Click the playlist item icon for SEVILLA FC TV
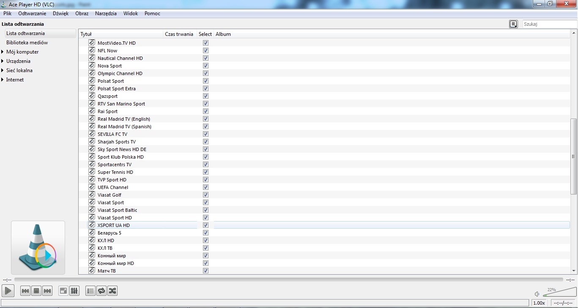578x308 pixels. point(92,134)
